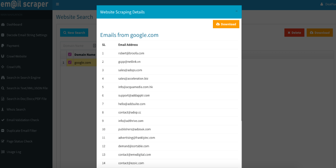Click the Crawl URL crosshair icon

coord(3,67)
